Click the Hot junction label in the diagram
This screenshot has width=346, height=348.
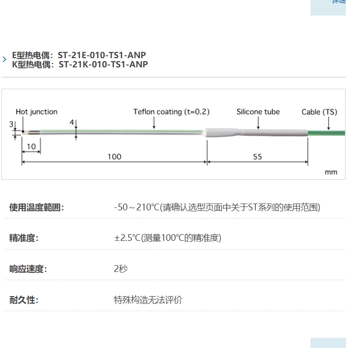pos(36,112)
